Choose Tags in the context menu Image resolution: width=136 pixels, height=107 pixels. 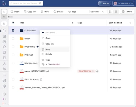(x=55, y=60)
